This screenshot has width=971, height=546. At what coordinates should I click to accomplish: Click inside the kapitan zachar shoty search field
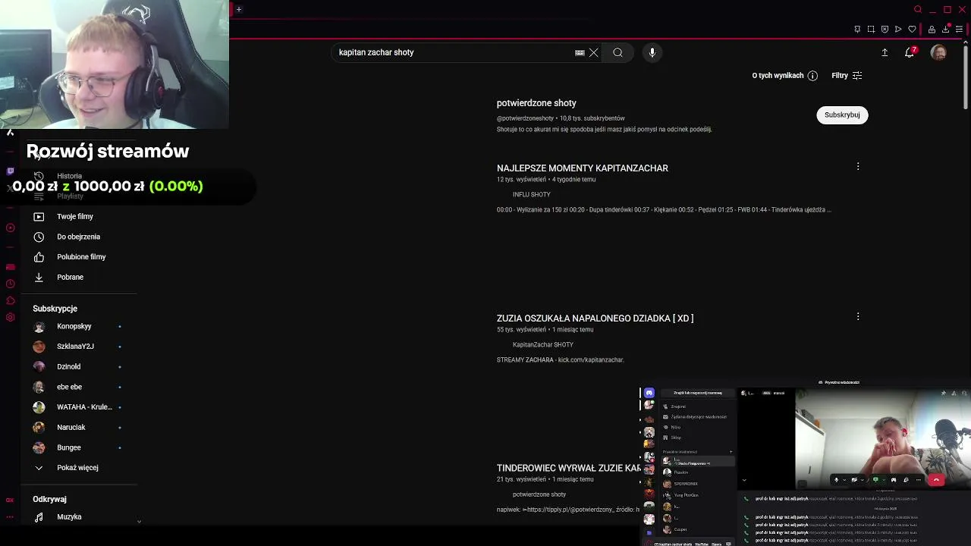point(452,52)
